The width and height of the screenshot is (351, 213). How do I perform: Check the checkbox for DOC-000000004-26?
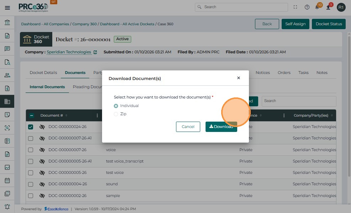[31, 184]
